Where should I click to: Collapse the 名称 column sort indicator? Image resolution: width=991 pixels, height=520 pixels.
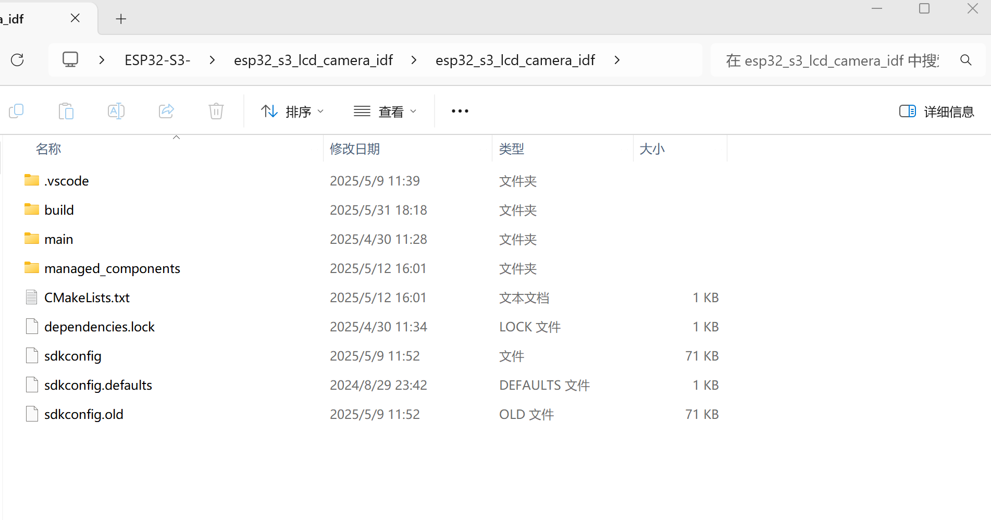(176, 137)
